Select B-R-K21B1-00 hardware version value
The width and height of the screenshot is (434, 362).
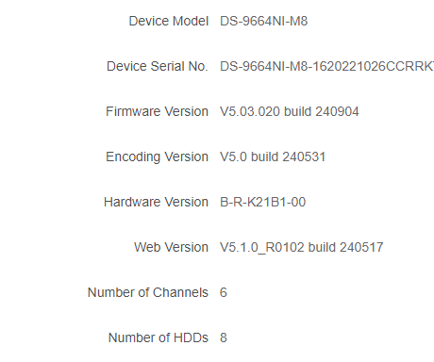click(262, 202)
